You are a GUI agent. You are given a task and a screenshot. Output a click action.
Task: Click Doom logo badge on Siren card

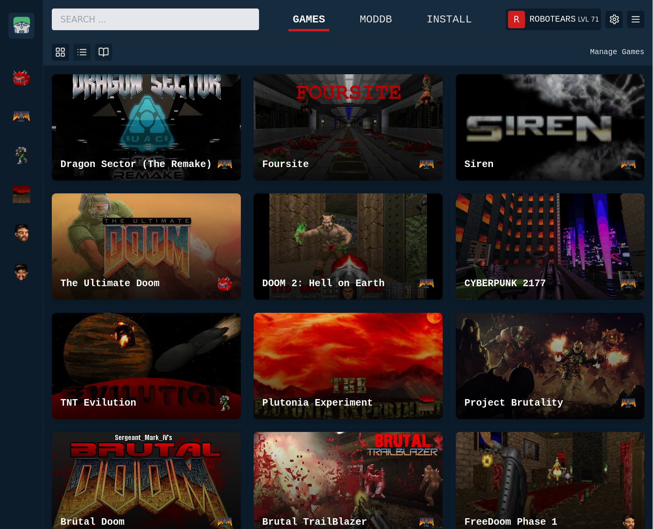(628, 164)
